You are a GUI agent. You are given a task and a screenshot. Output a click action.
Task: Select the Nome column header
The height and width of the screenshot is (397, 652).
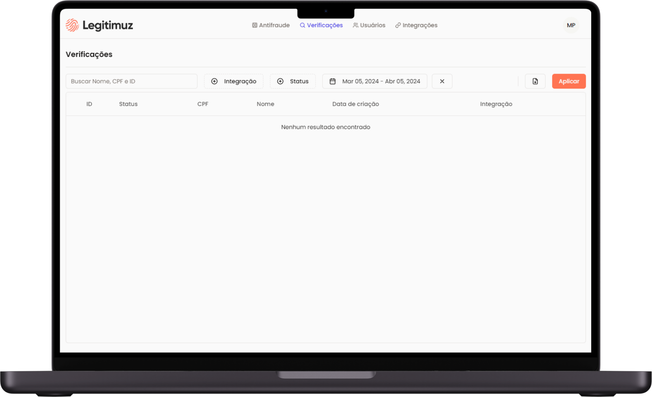pos(265,104)
